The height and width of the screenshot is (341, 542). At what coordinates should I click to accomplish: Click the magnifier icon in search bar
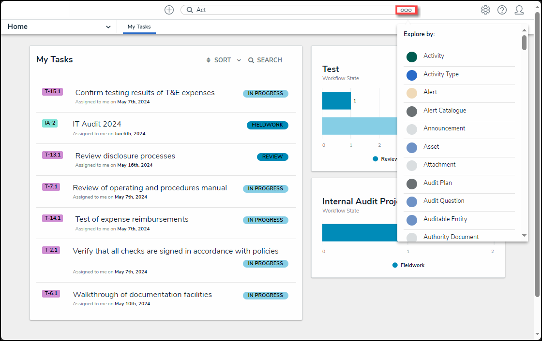(x=190, y=10)
